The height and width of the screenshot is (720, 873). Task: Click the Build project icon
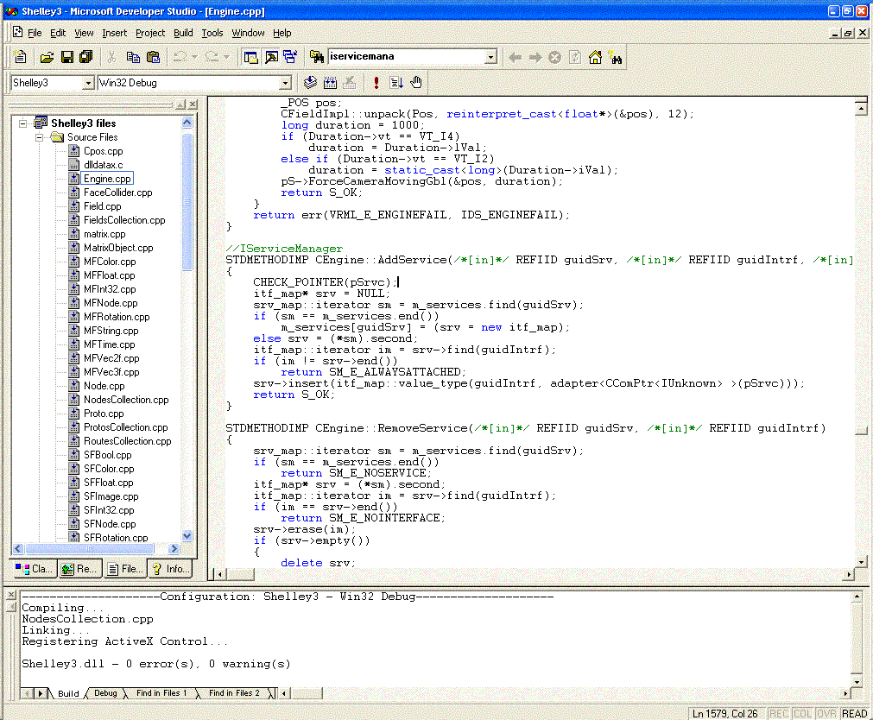tap(330, 83)
